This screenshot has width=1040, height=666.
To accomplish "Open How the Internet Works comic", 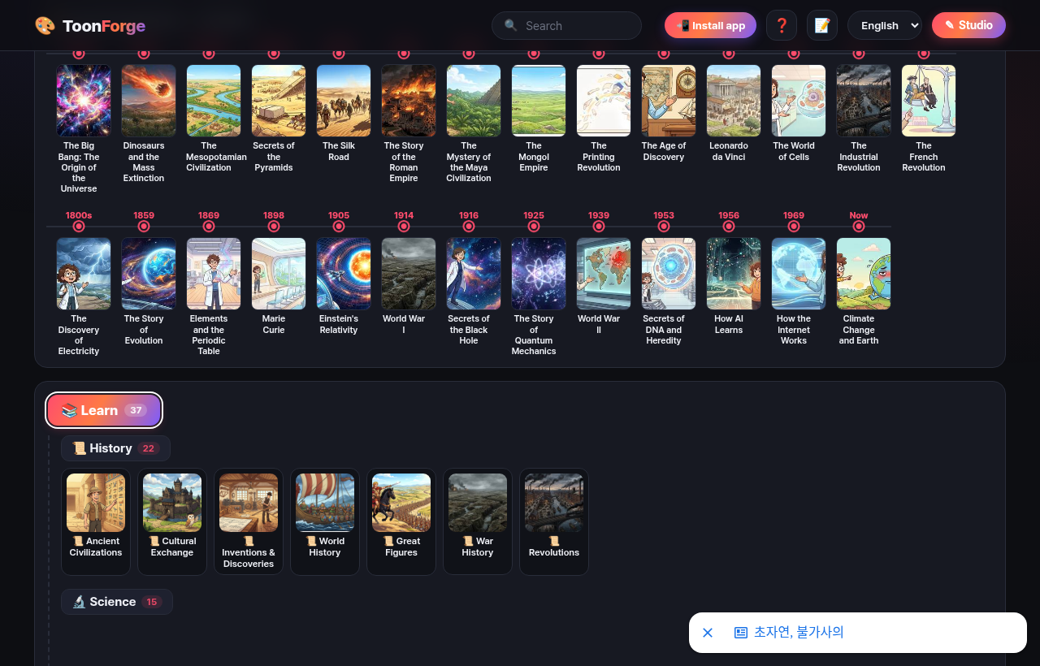I will (x=799, y=274).
